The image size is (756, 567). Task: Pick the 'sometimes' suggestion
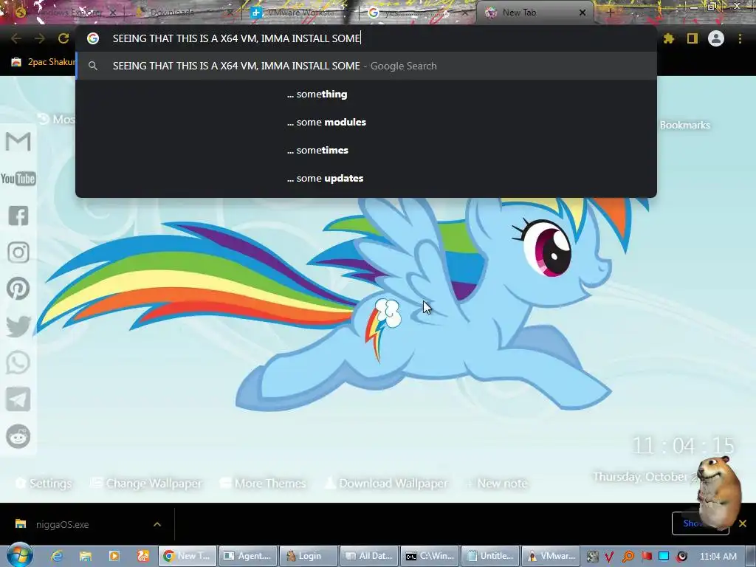(366, 150)
